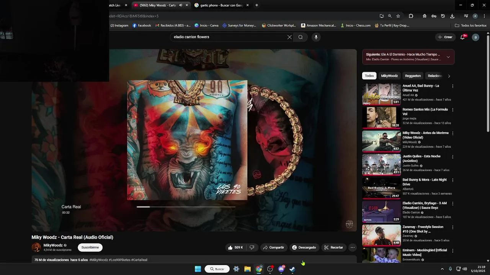The image size is (490, 275).
Task: Open a new browser tab
Action: (256, 5)
